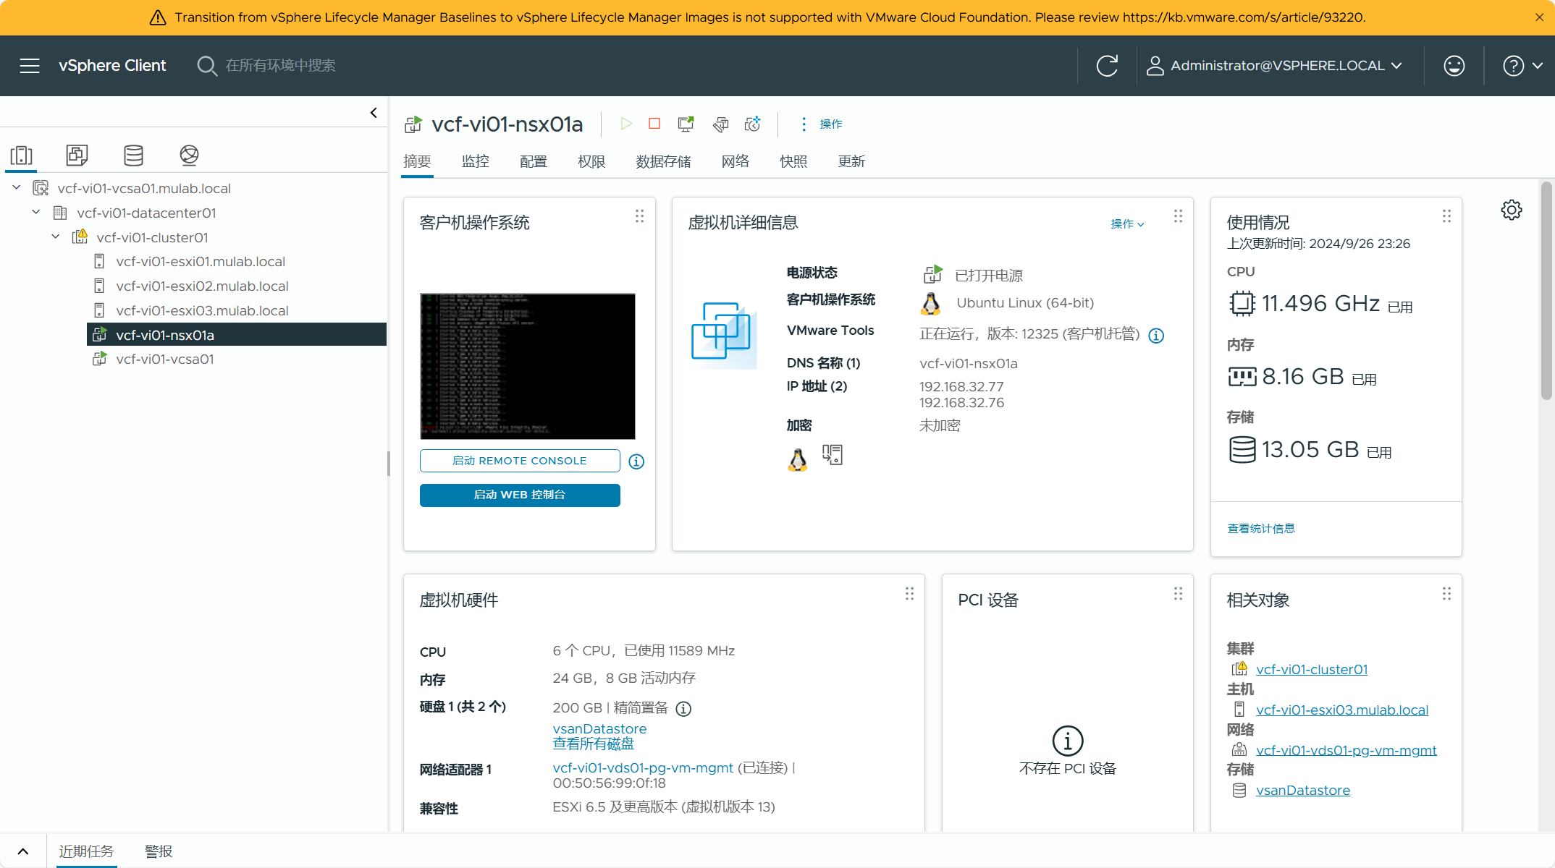The height and width of the screenshot is (868, 1555).
Task: Open the 操作 dropdown in VM details card
Action: click(x=1127, y=224)
